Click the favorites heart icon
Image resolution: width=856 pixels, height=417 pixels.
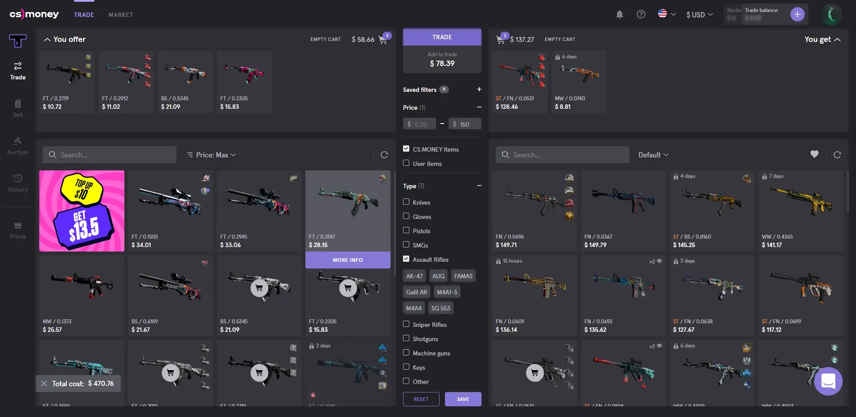pyautogui.click(x=814, y=154)
